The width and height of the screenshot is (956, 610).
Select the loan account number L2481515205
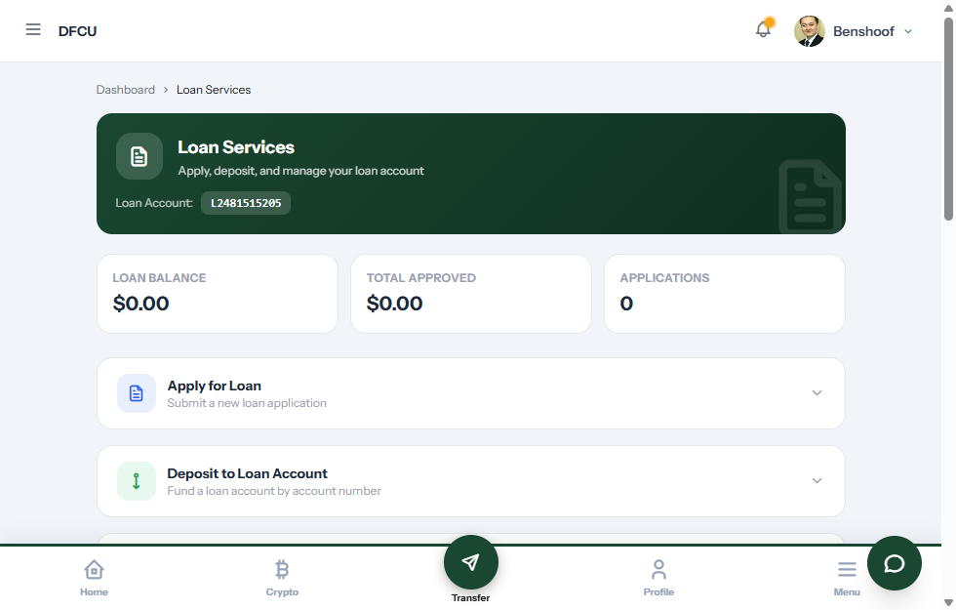click(x=246, y=203)
